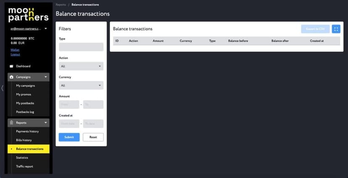This screenshot has width=348, height=178.
Task: Collapse the Reports menu chevron
Action: pyautogui.click(x=46, y=123)
